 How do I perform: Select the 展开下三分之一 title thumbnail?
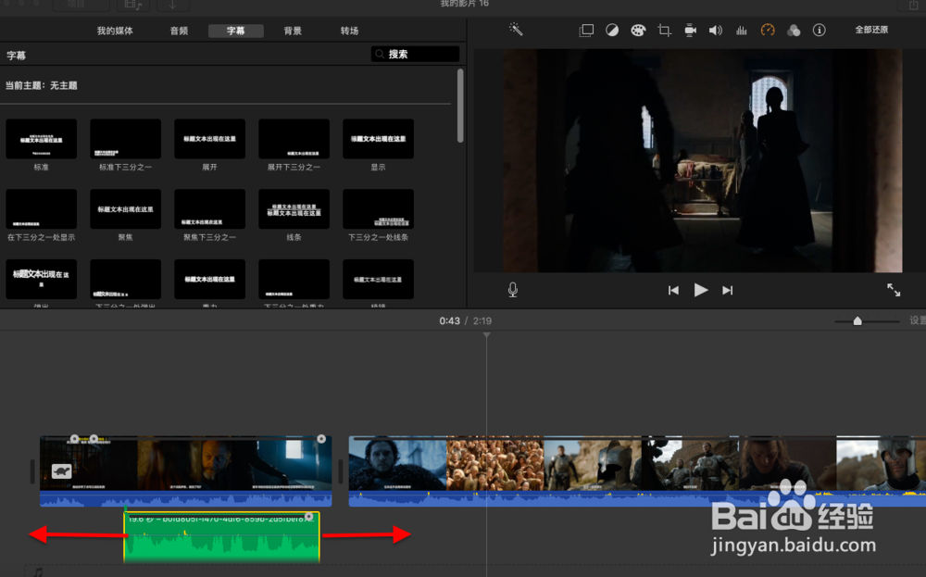coord(294,139)
